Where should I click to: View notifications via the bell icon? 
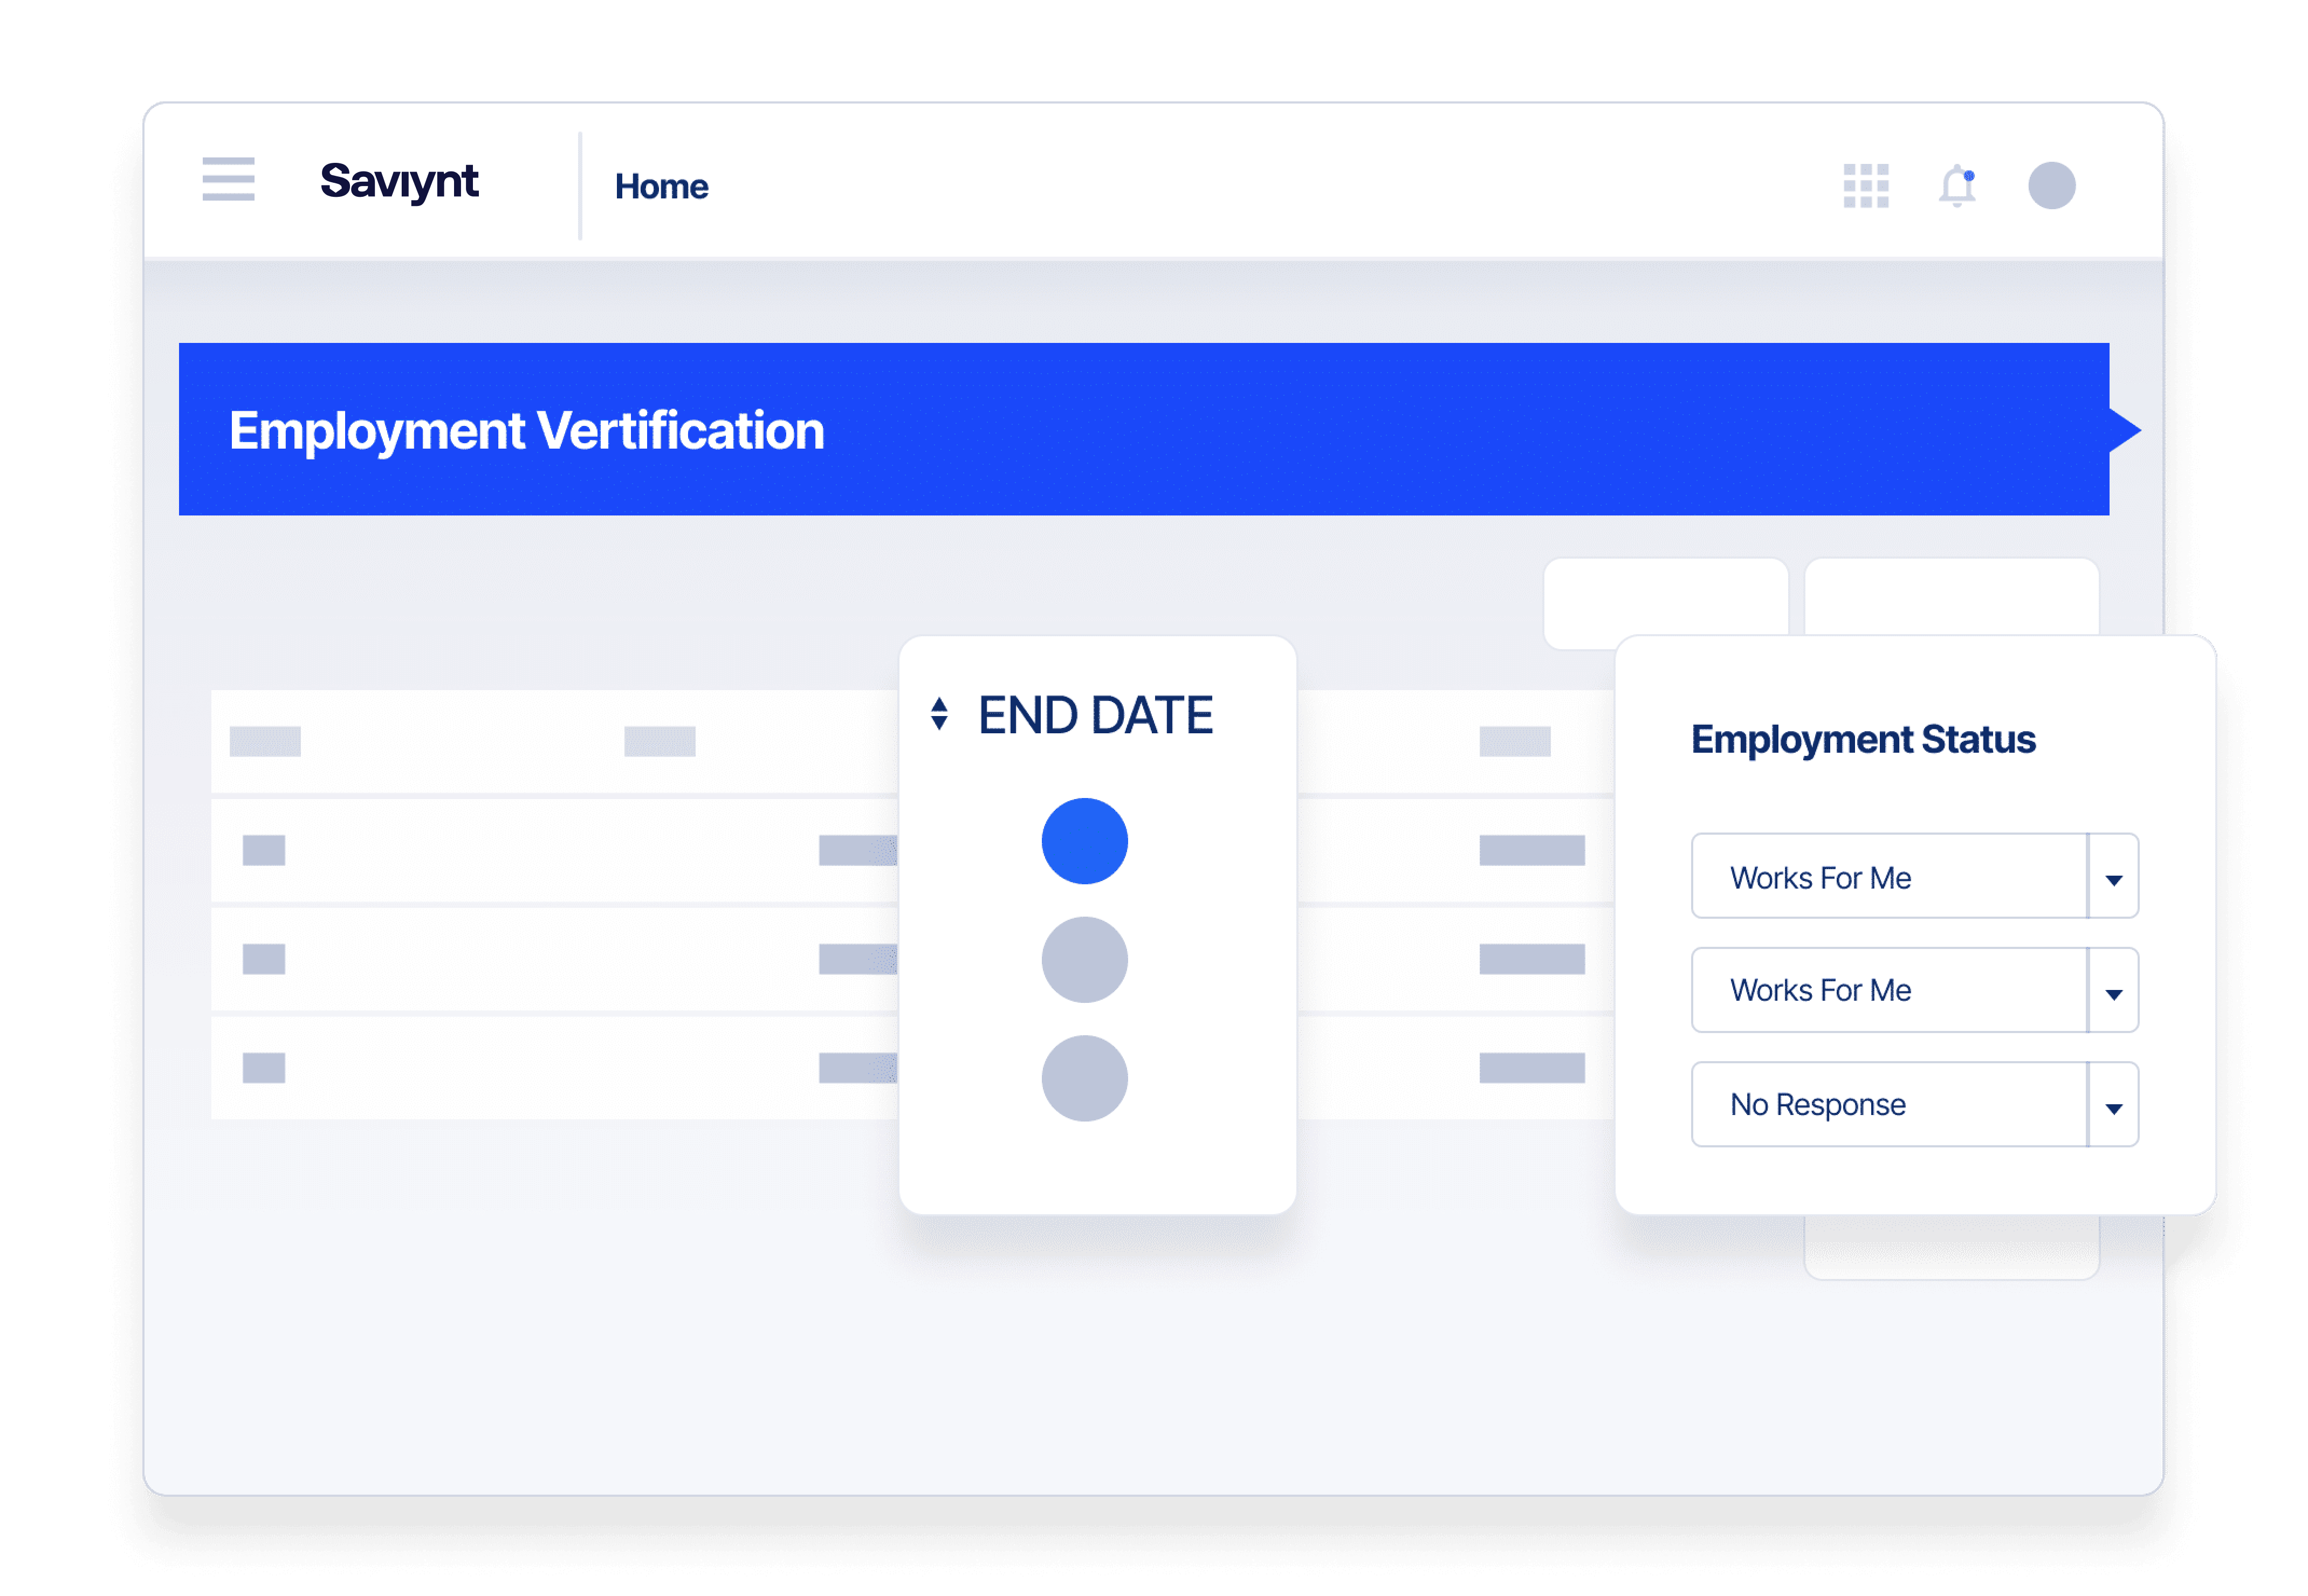click(x=1956, y=186)
